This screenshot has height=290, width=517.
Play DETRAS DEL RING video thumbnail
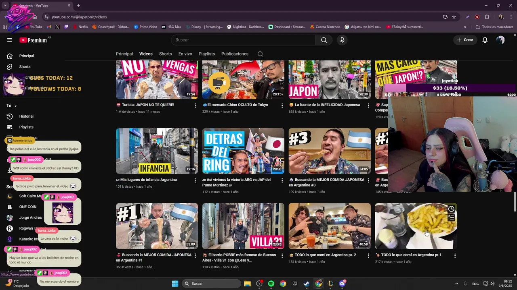[x=243, y=151]
